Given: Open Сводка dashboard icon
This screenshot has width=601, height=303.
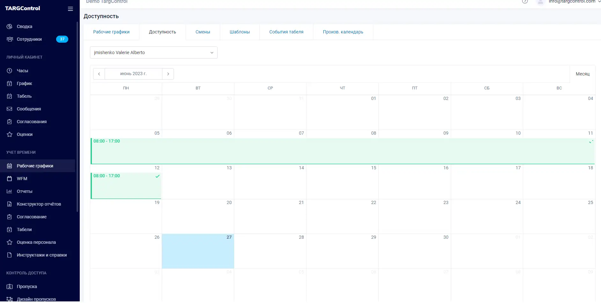Looking at the screenshot, I should [10, 26].
